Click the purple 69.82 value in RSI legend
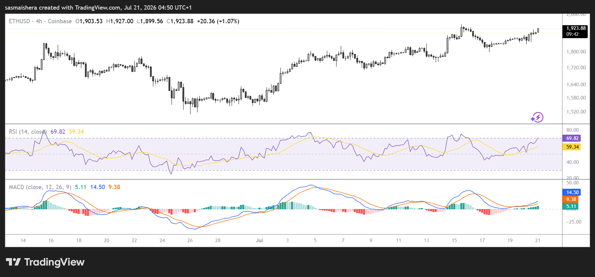 (x=58, y=132)
